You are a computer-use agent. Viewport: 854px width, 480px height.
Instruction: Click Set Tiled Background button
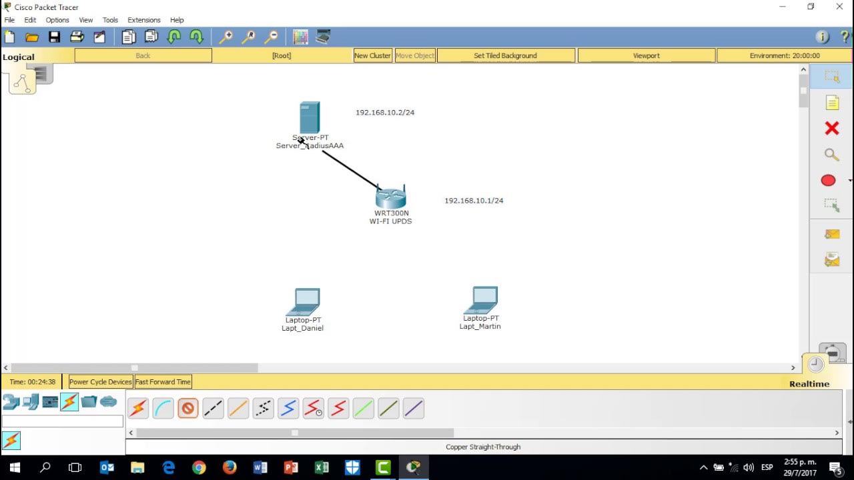click(x=505, y=56)
